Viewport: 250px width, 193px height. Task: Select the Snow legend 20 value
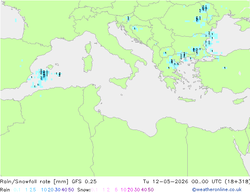[x=130, y=190]
